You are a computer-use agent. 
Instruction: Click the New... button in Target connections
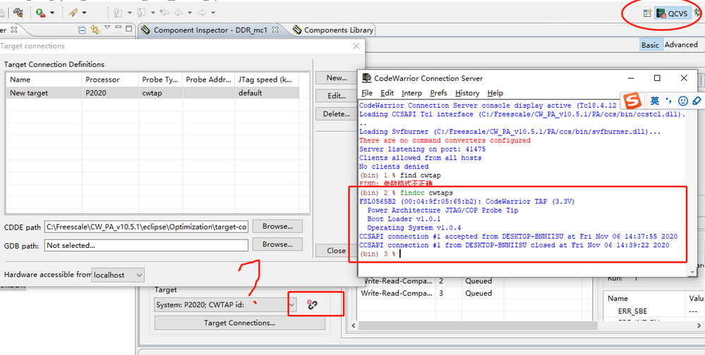click(x=337, y=77)
